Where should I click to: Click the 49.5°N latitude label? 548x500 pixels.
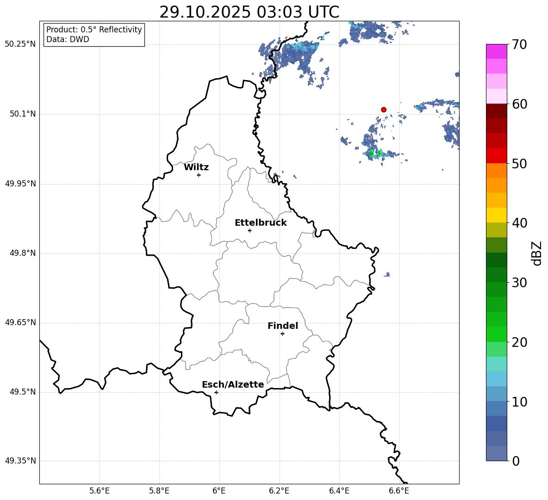(23, 392)
